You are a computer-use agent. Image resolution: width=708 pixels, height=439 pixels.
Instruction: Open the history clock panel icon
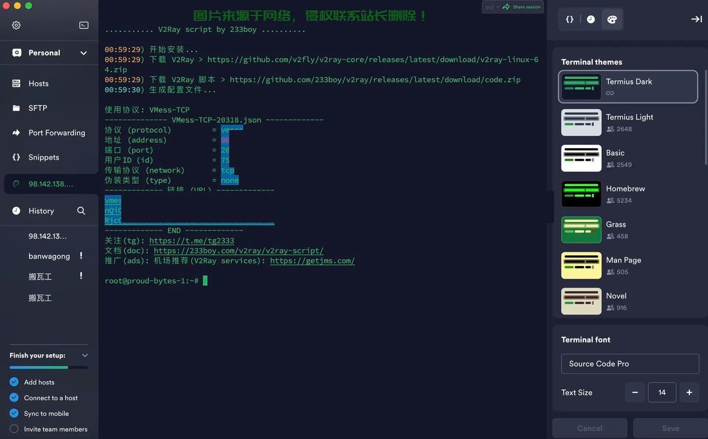coord(591,19)
